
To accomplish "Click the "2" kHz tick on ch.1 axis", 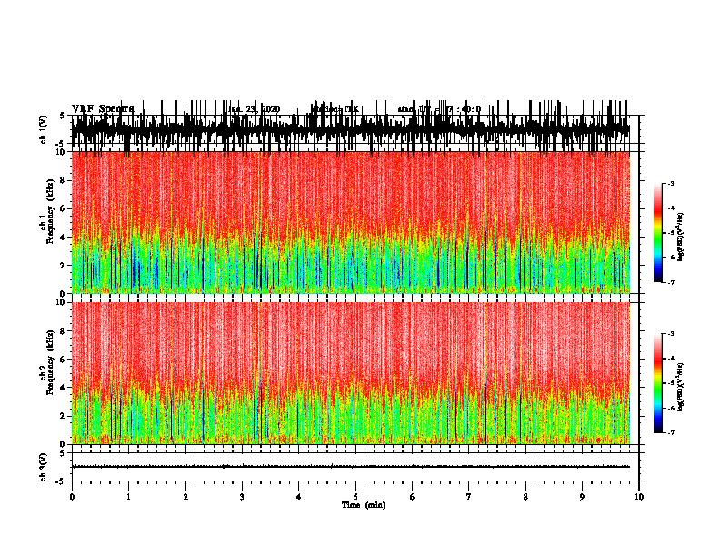I will coord(63,266).
